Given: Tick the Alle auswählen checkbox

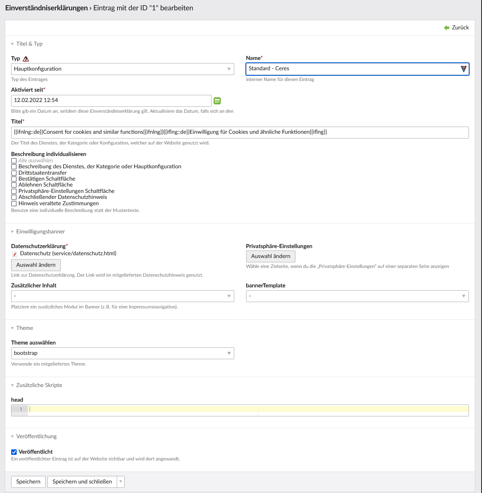Looking at the screenshot, I should (x=14, y=161).
